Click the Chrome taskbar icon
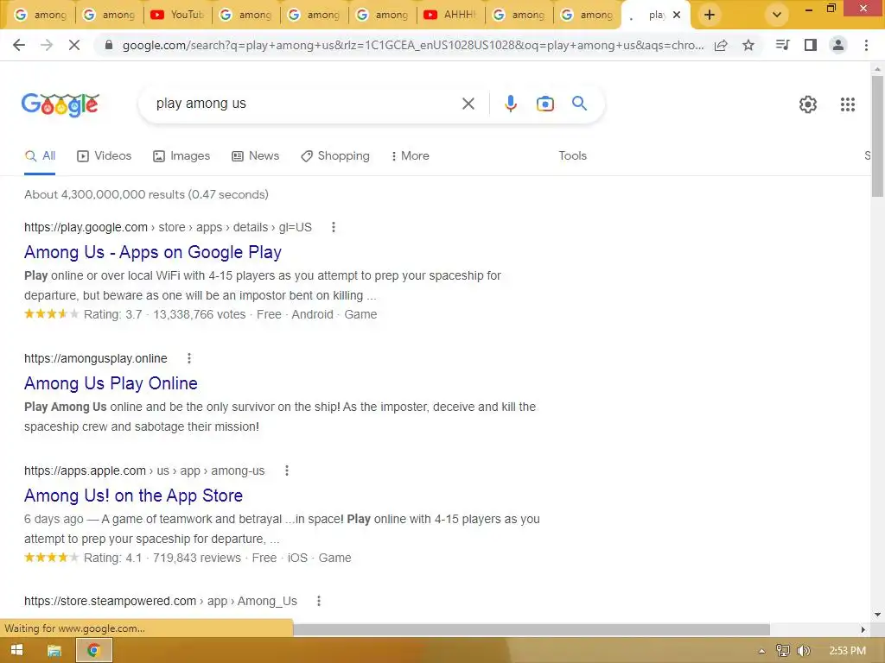 [93, 651]
